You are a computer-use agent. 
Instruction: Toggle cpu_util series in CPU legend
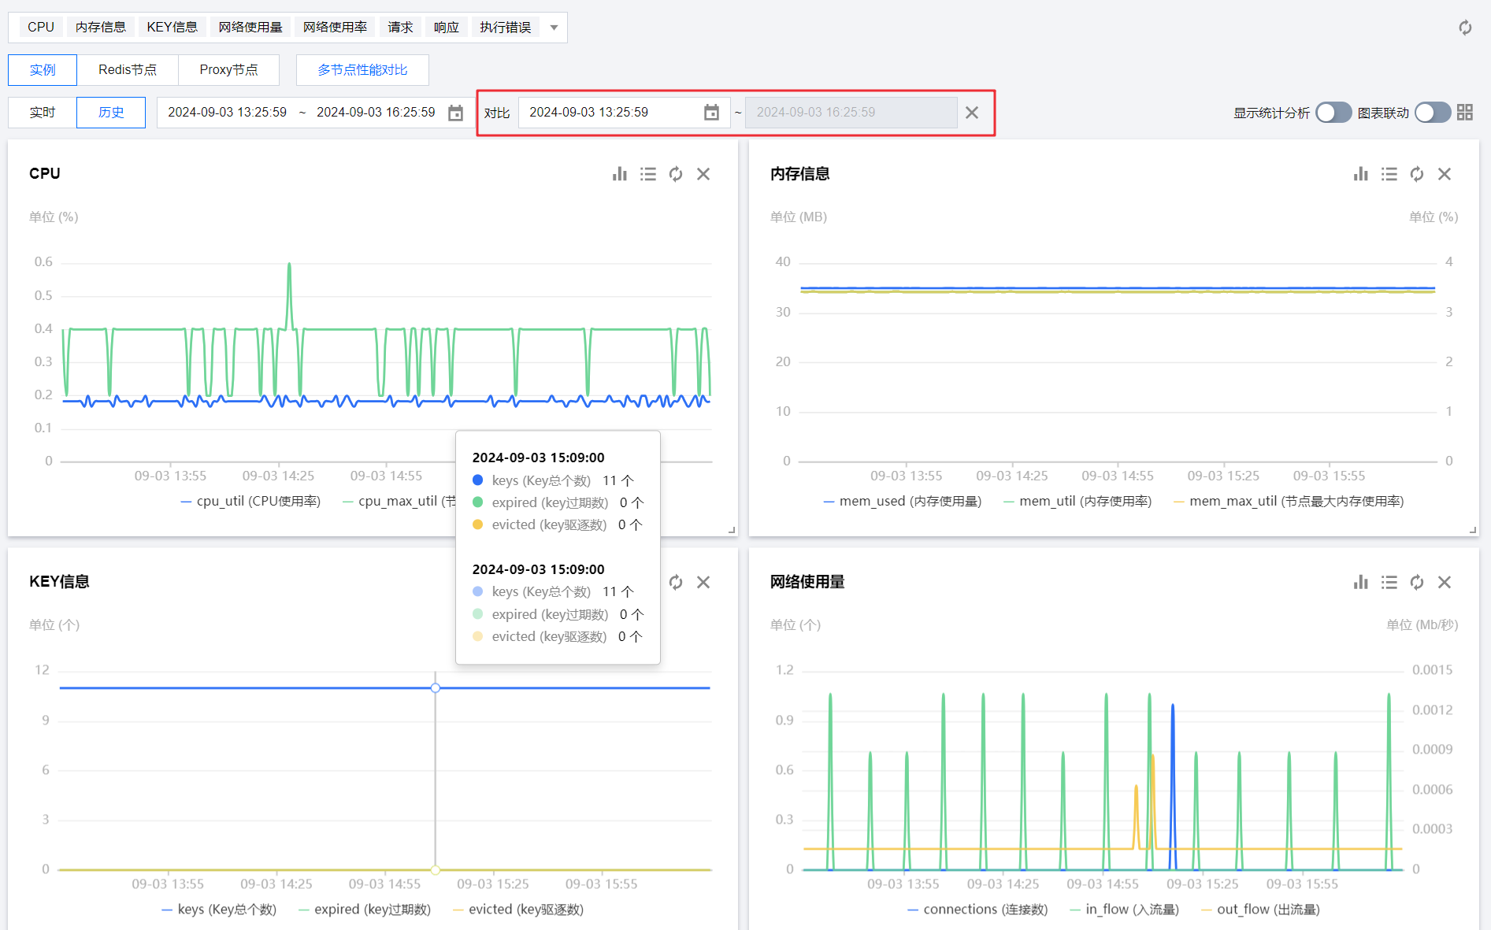pos(250,501)
